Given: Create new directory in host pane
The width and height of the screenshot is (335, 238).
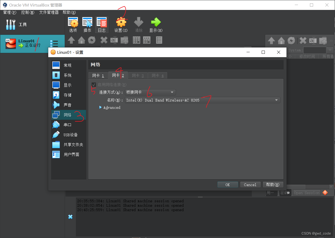Looking at the screenshot, I should (124, 40).
